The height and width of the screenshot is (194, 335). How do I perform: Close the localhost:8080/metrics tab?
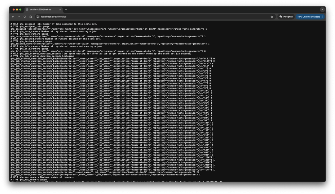coord(60,9)
